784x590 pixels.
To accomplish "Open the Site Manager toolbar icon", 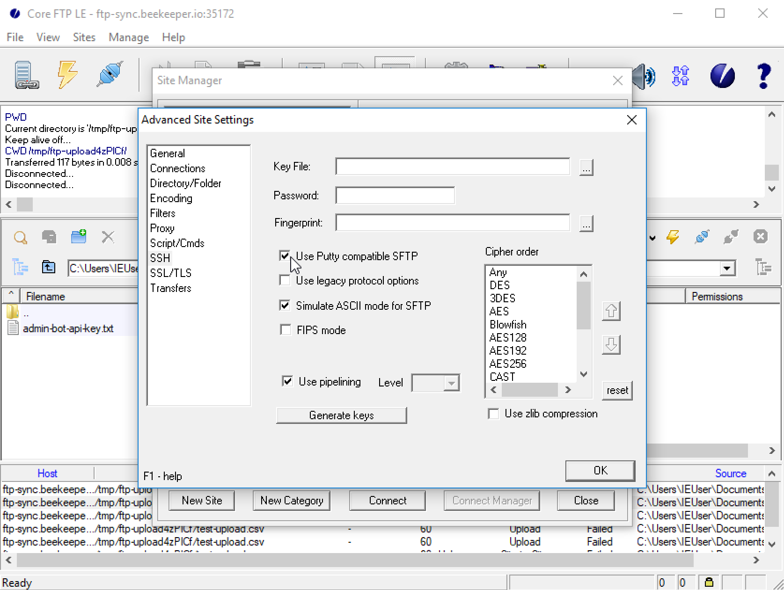I will [x=27, y=75].
